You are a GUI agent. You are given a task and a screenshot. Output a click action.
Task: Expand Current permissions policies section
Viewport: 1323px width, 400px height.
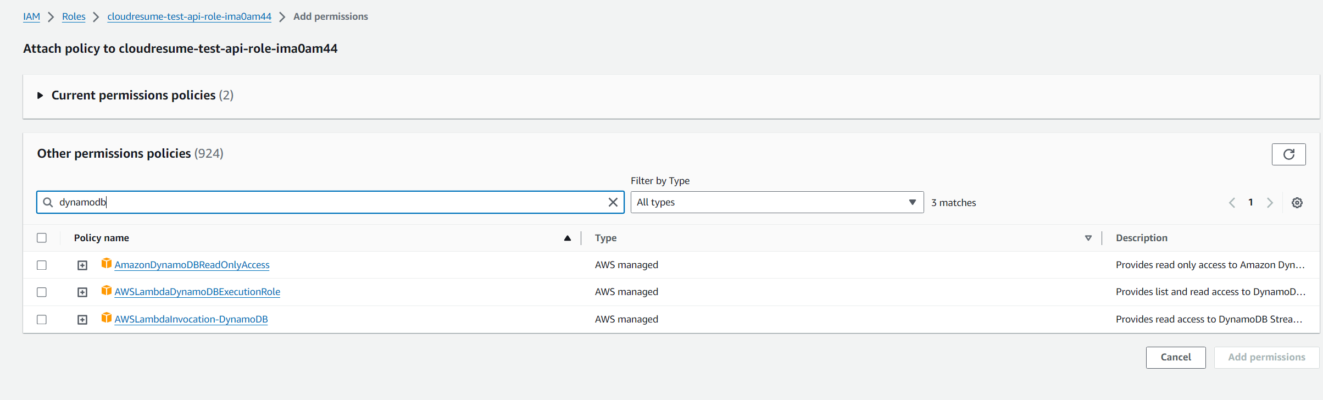40,96
